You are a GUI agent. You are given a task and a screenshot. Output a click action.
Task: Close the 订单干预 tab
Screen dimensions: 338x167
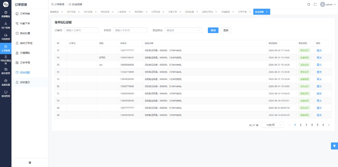250,12
